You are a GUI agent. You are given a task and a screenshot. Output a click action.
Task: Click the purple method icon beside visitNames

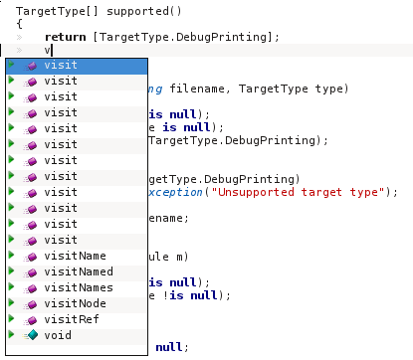pyautogui.click(x=31, y=288)
